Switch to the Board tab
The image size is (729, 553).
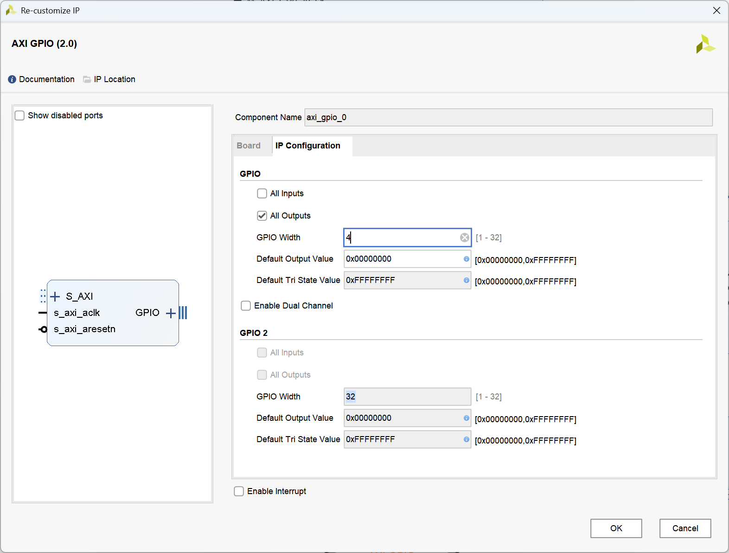point(249,146)
